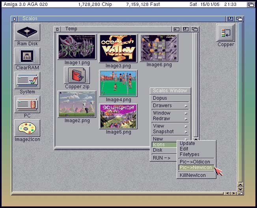This screenshot has height=208, width=257.
Task: Choose Pic->OldIcon in the submenu
Action: [196, 162]
